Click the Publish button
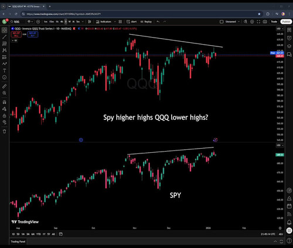 [286, 22]
